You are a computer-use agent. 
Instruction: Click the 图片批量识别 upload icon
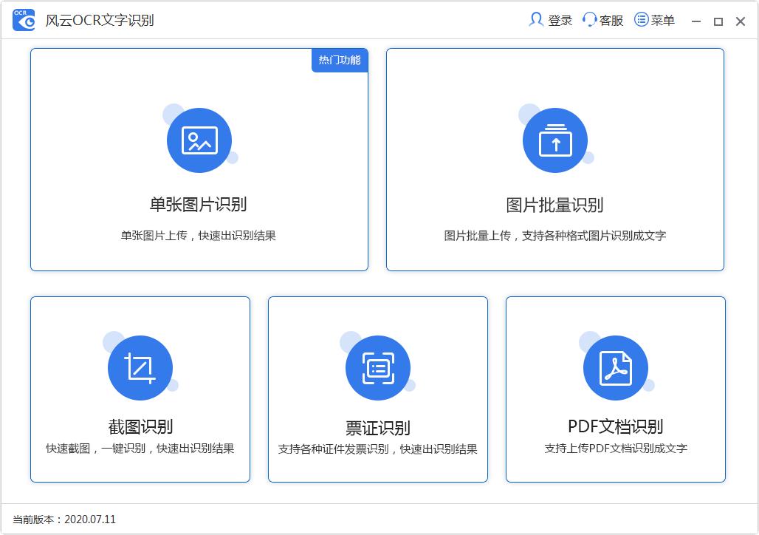coord(556,140)
